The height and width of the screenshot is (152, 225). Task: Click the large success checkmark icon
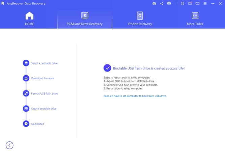coord(107,68)
